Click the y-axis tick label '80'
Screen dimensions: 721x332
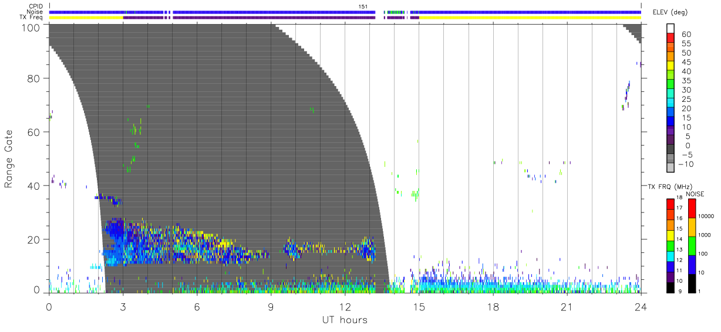point(33,78)
